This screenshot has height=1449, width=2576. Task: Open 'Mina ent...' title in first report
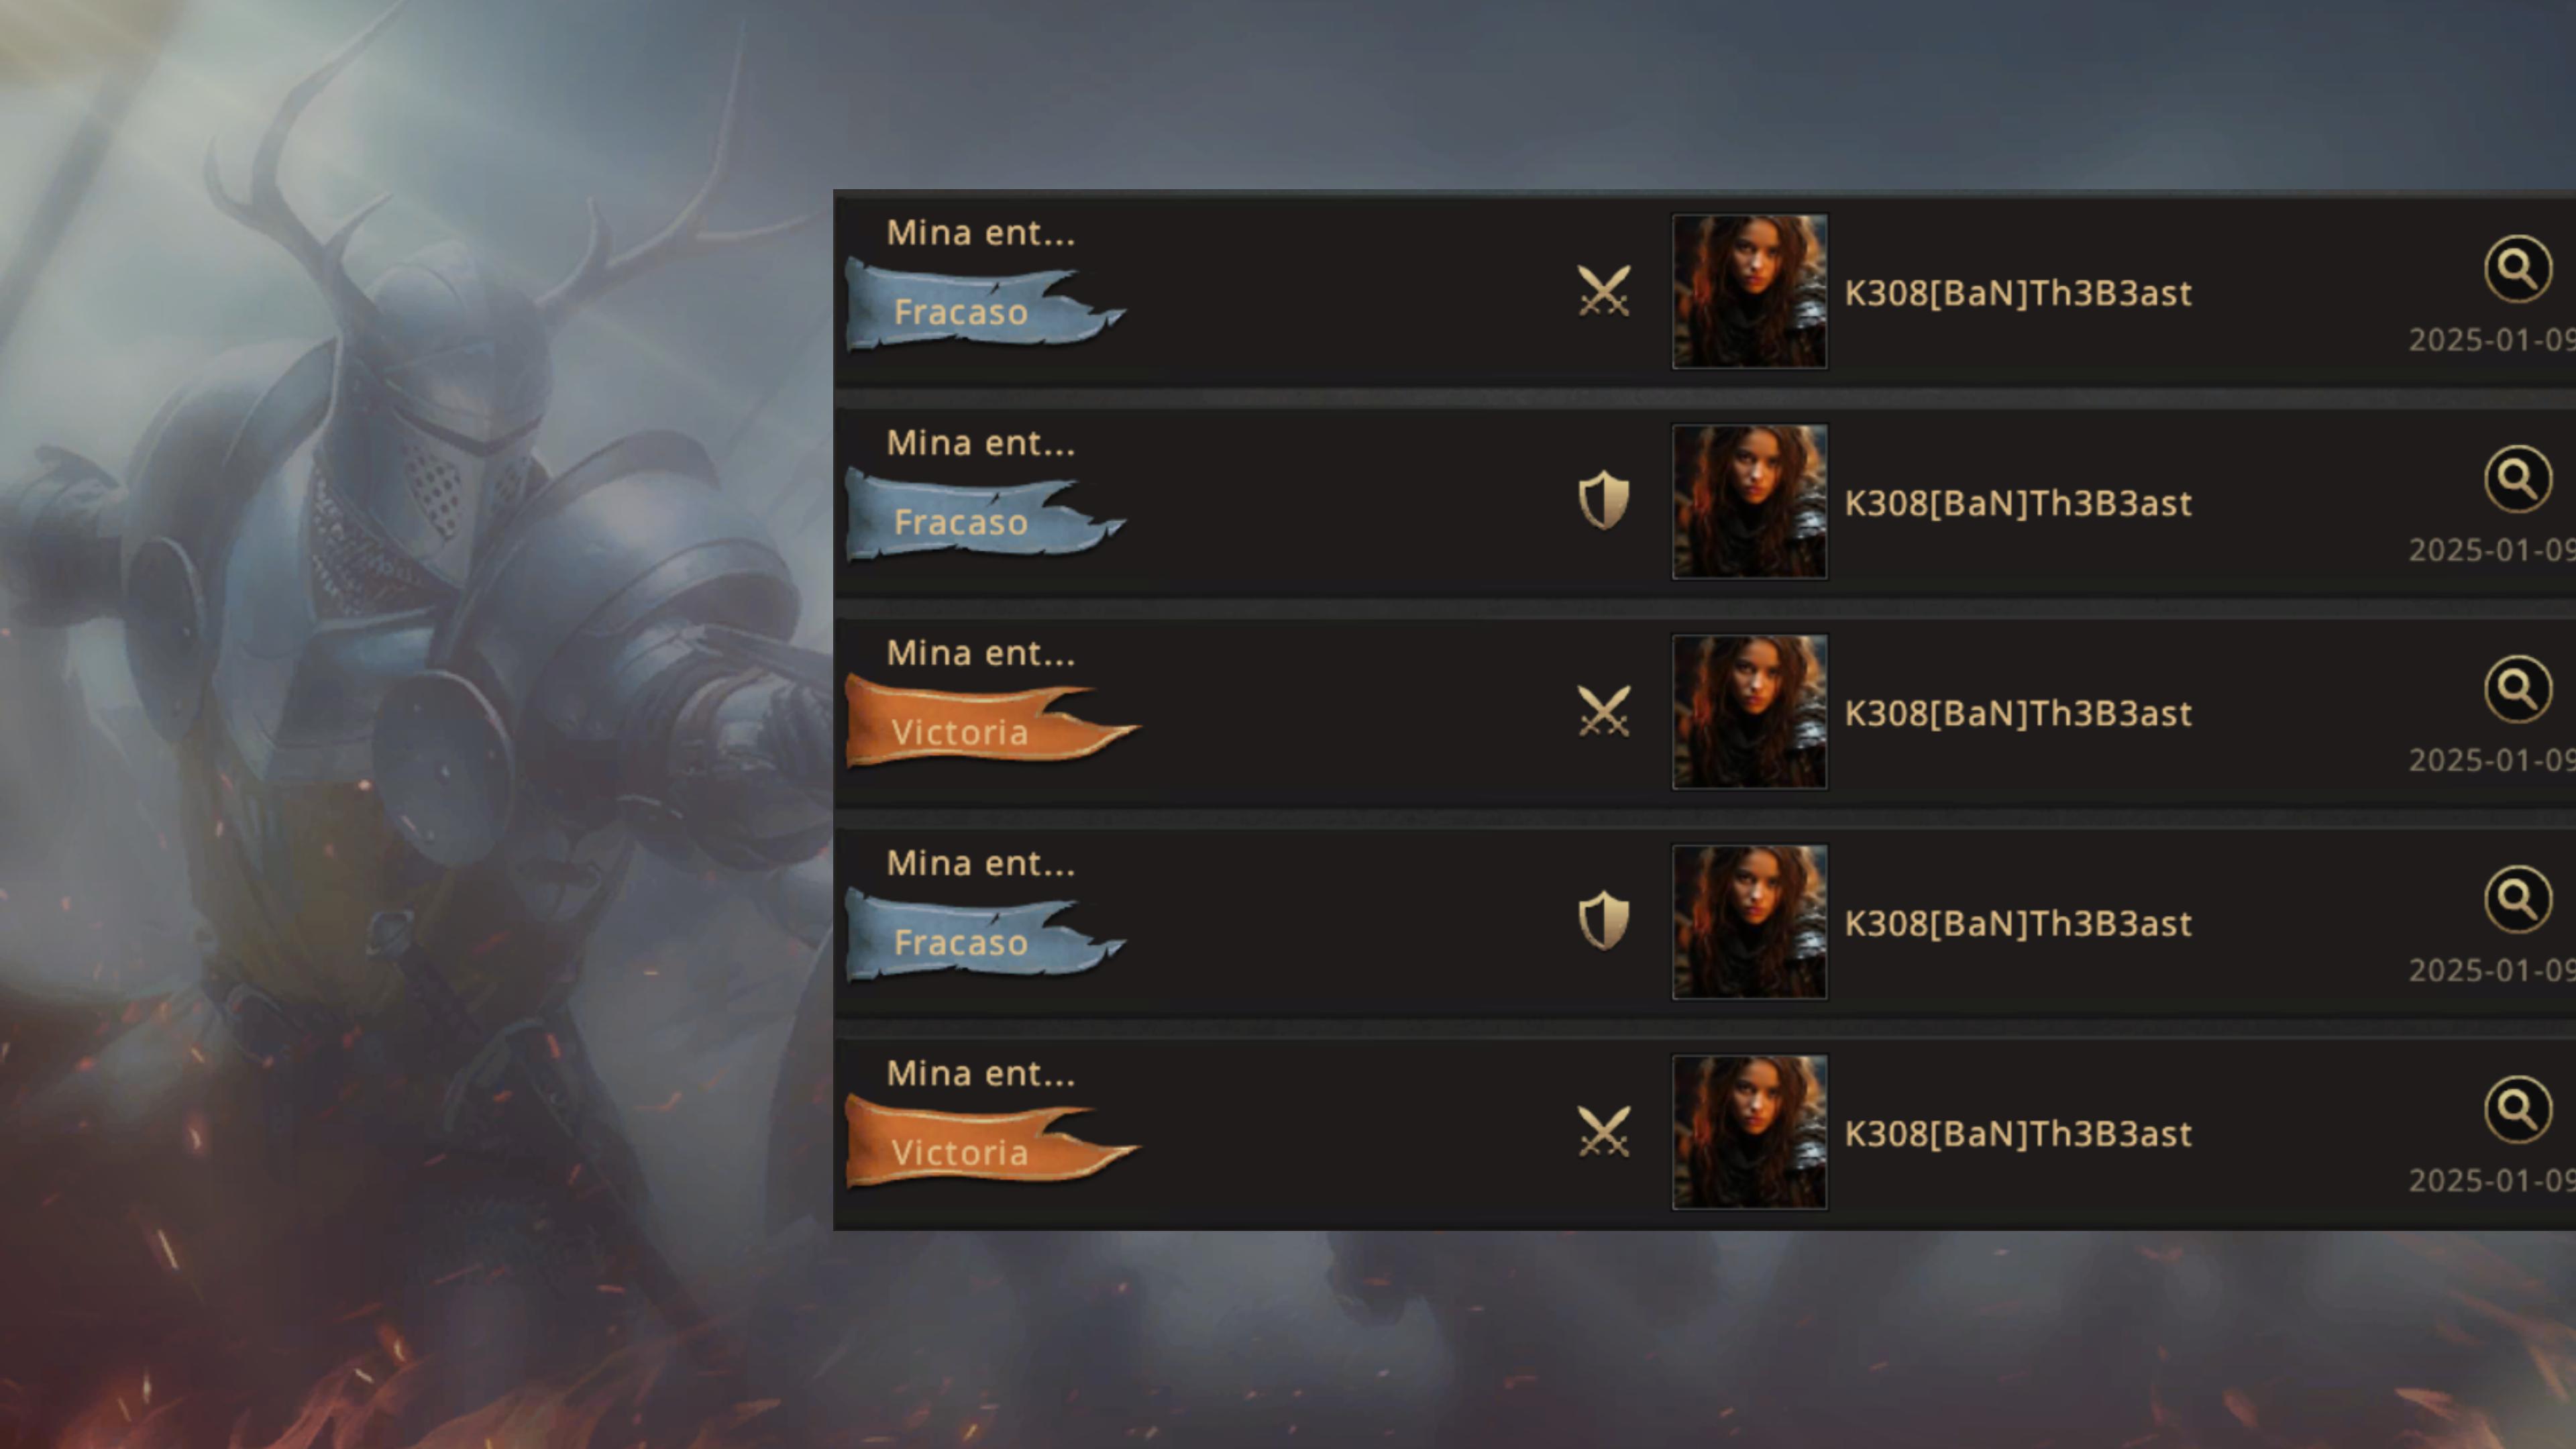coord(981,233)
